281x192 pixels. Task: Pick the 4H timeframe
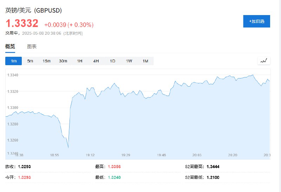[x=96, y=61]
